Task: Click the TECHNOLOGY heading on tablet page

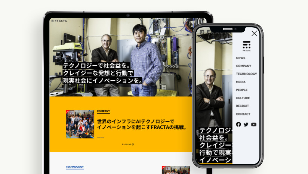Action: 75,167
